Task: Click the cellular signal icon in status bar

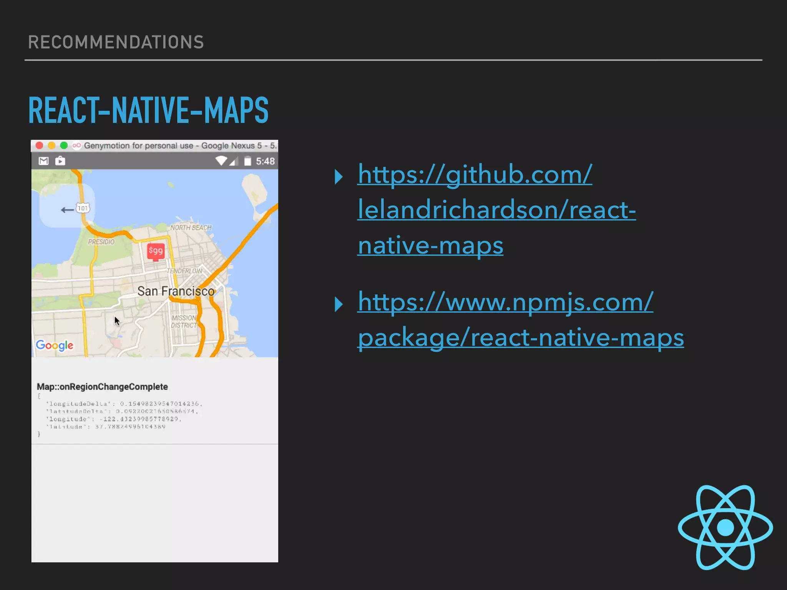Action: point(233,161)
